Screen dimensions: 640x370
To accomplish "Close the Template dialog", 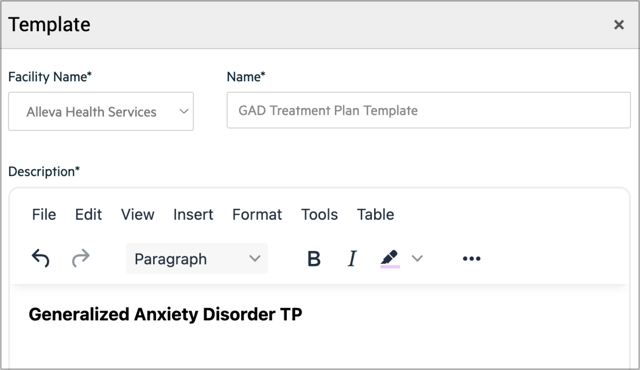I will point(619,25).
